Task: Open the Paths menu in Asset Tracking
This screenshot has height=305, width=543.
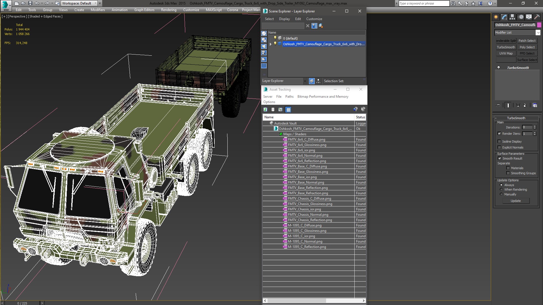Action: tap(289, 97)
